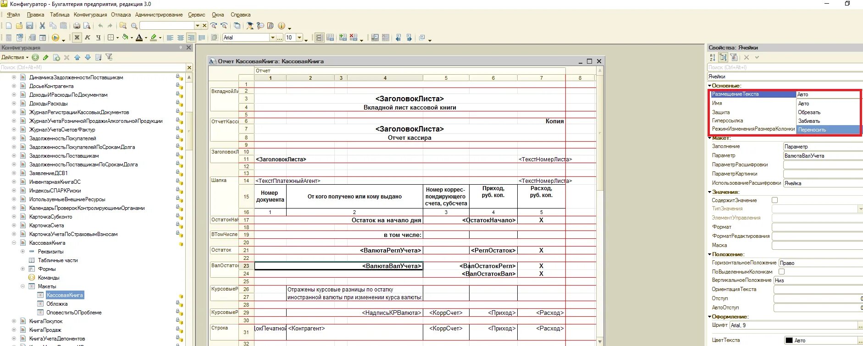
Task: Open the Файл menu
Action: coord(13,15)
